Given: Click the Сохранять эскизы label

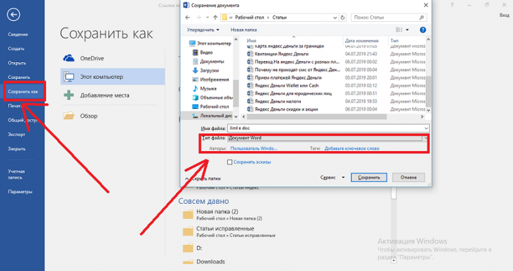Looking at the screenshot, I should click(x=252, y=162).
